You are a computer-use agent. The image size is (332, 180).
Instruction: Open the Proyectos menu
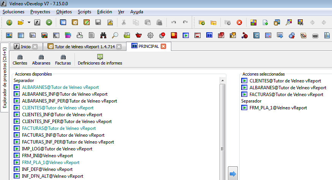40,12
